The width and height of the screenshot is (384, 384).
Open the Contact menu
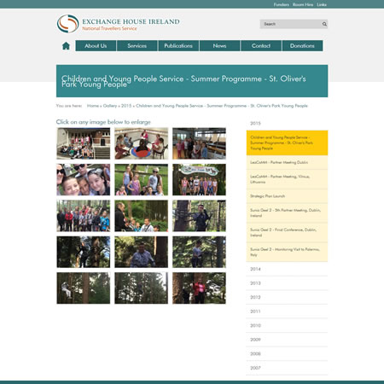click(x=261, y=46)
